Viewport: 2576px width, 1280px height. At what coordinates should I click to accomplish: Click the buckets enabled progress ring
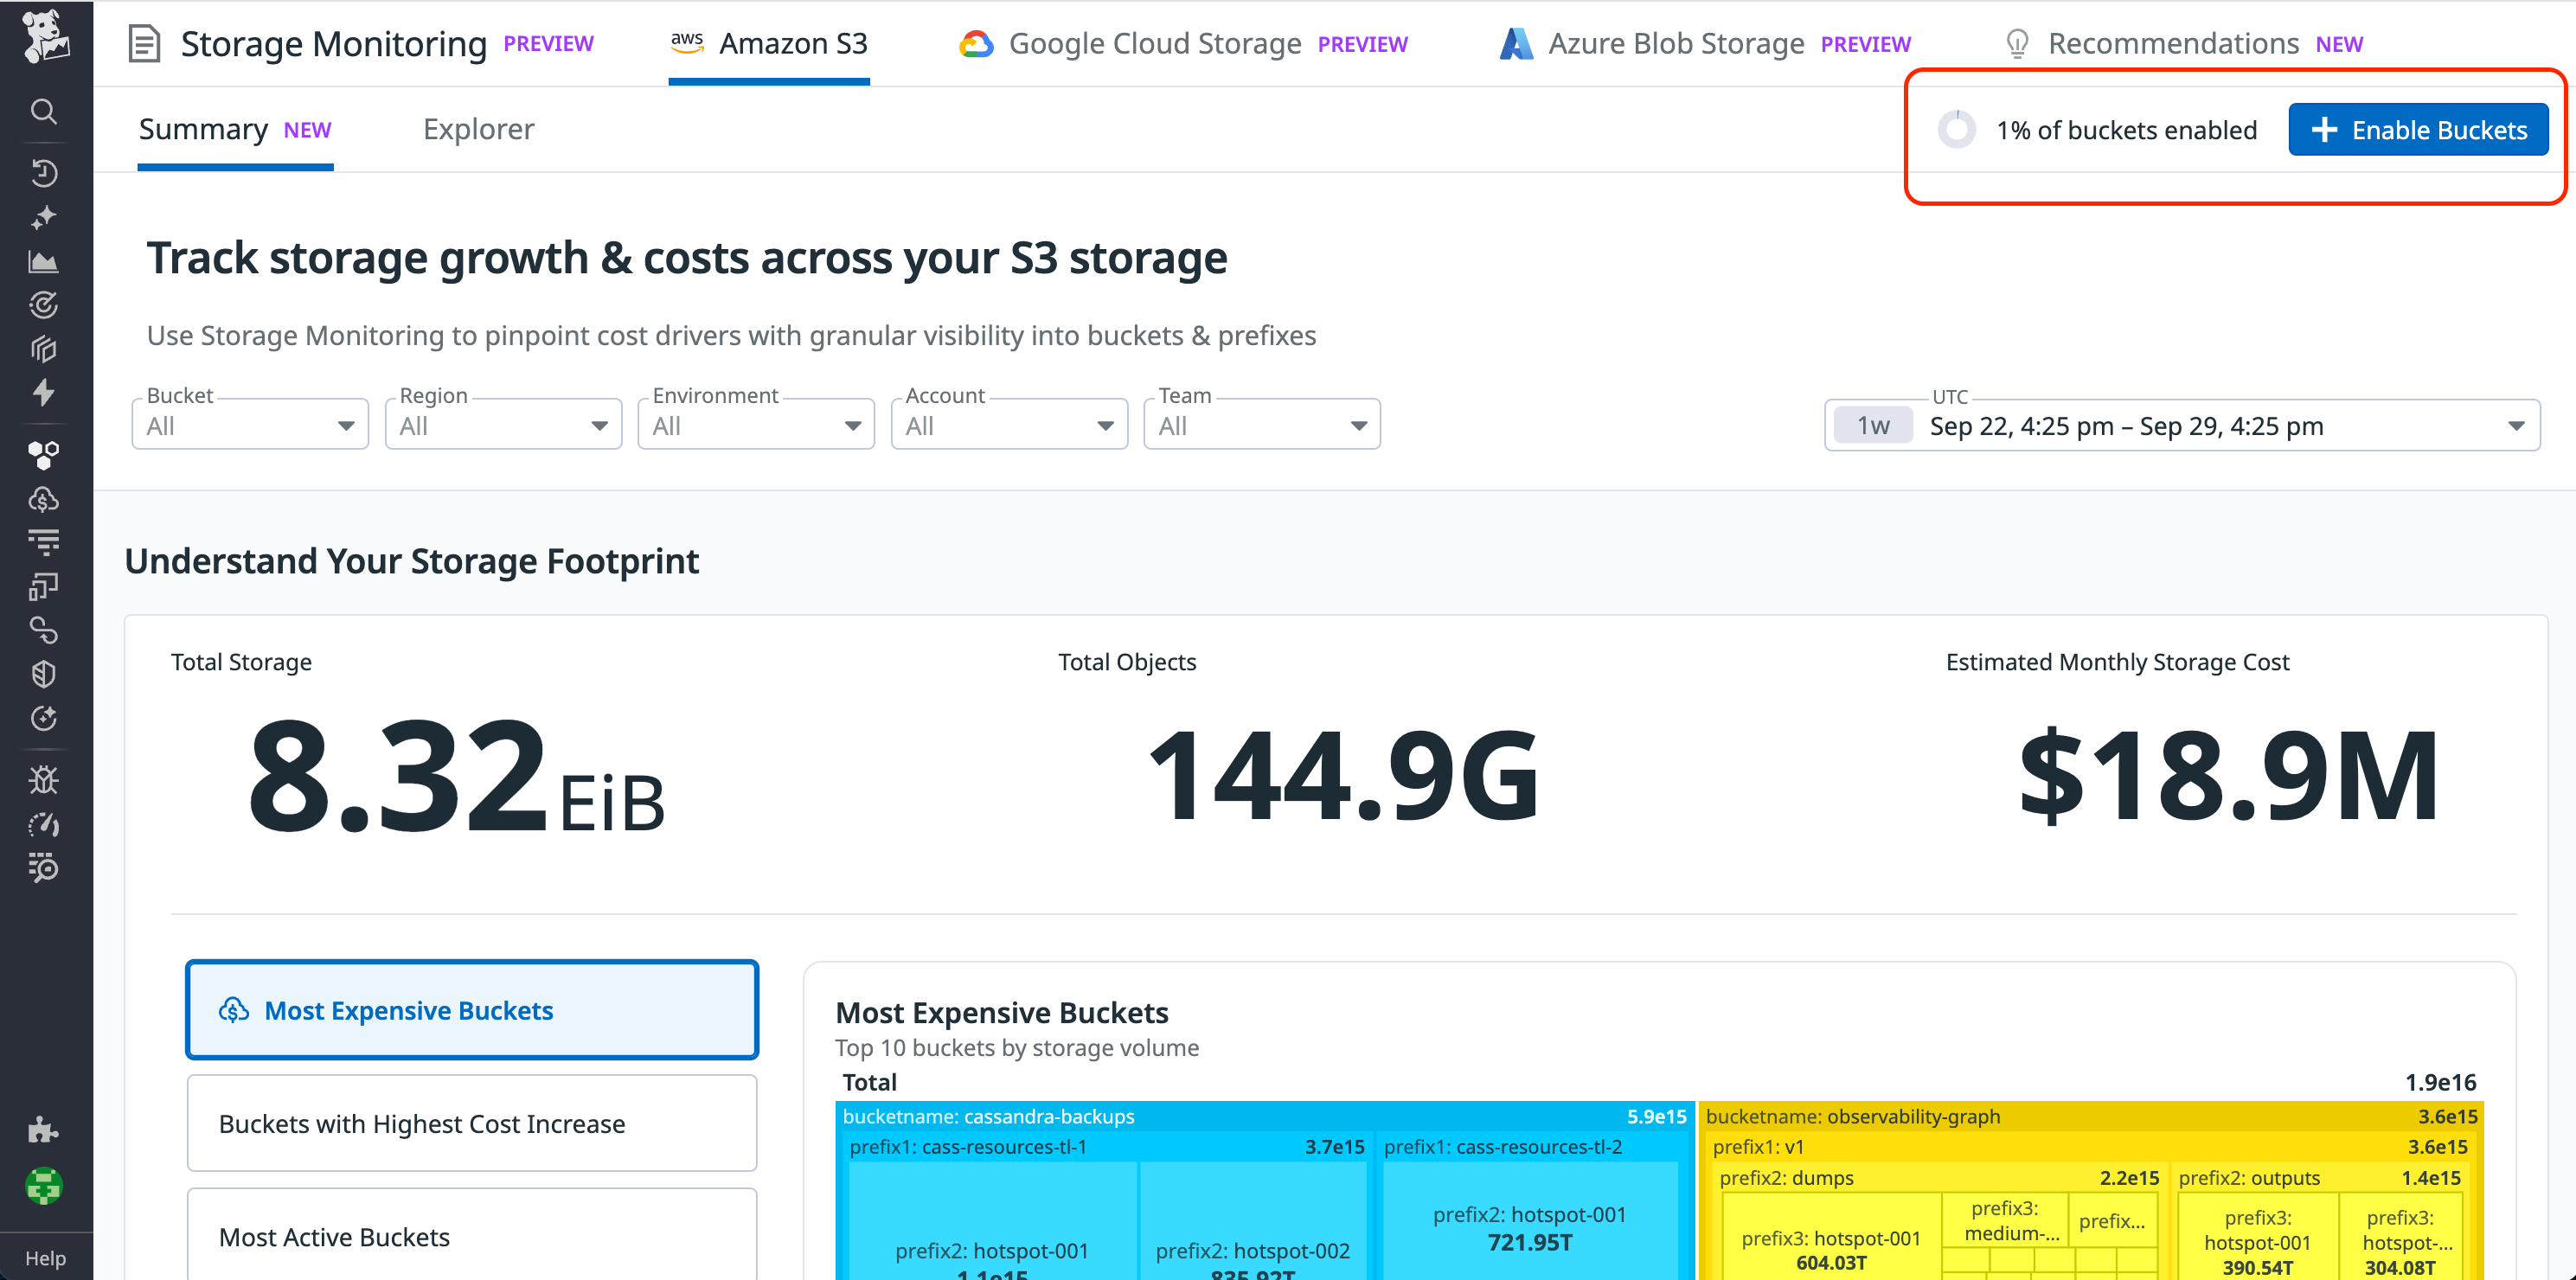click(1956, 130)
